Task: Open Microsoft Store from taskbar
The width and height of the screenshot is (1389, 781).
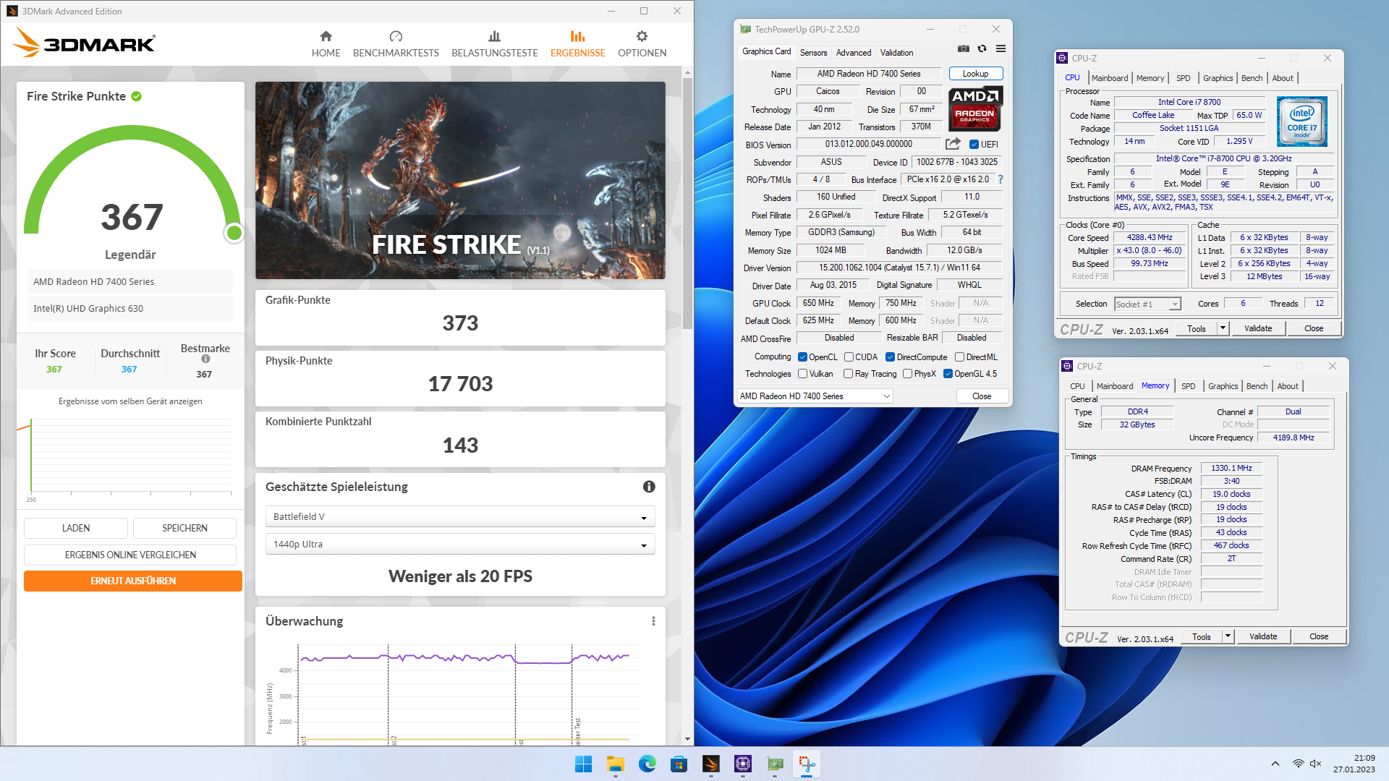Action: (x=679, y=764)
